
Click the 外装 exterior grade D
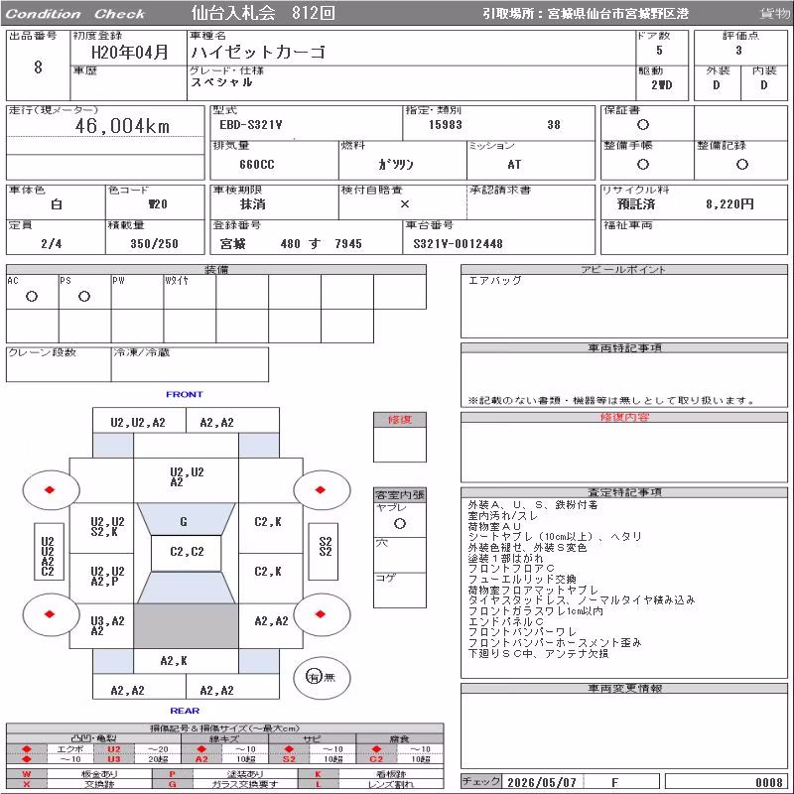(716, 85)
